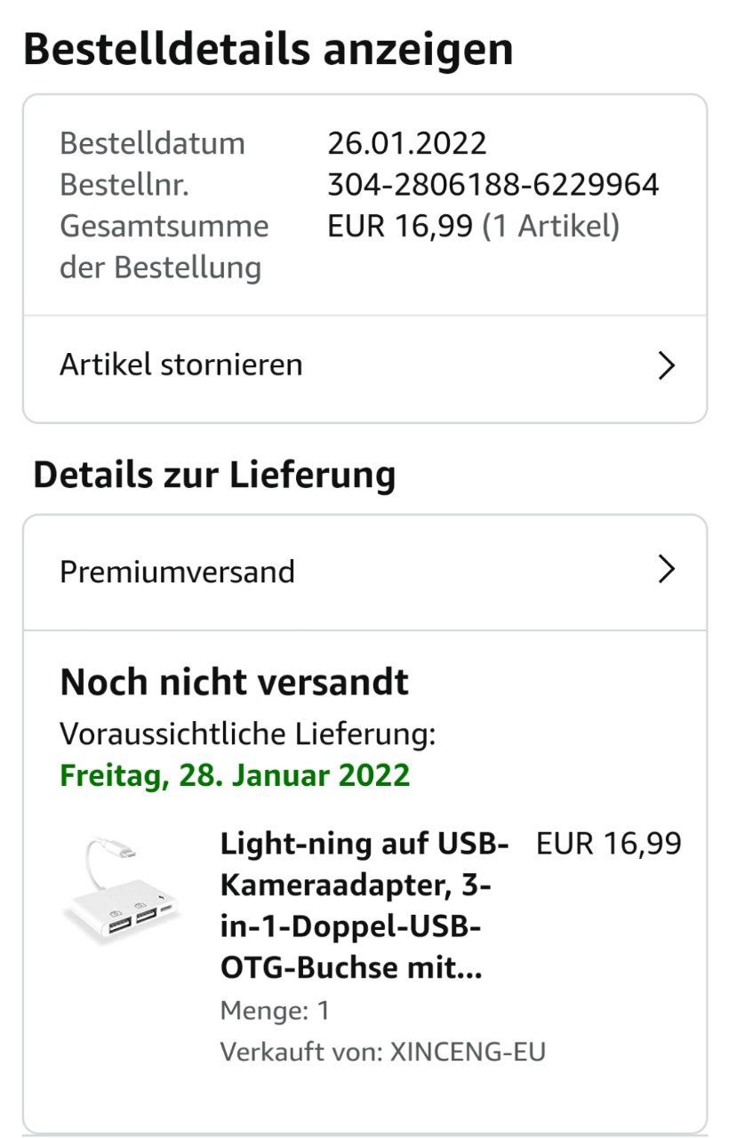This screenshot has width=737, height=1138.
Task: Open the Premiumversand shipping details row
Action: point(177,571)
